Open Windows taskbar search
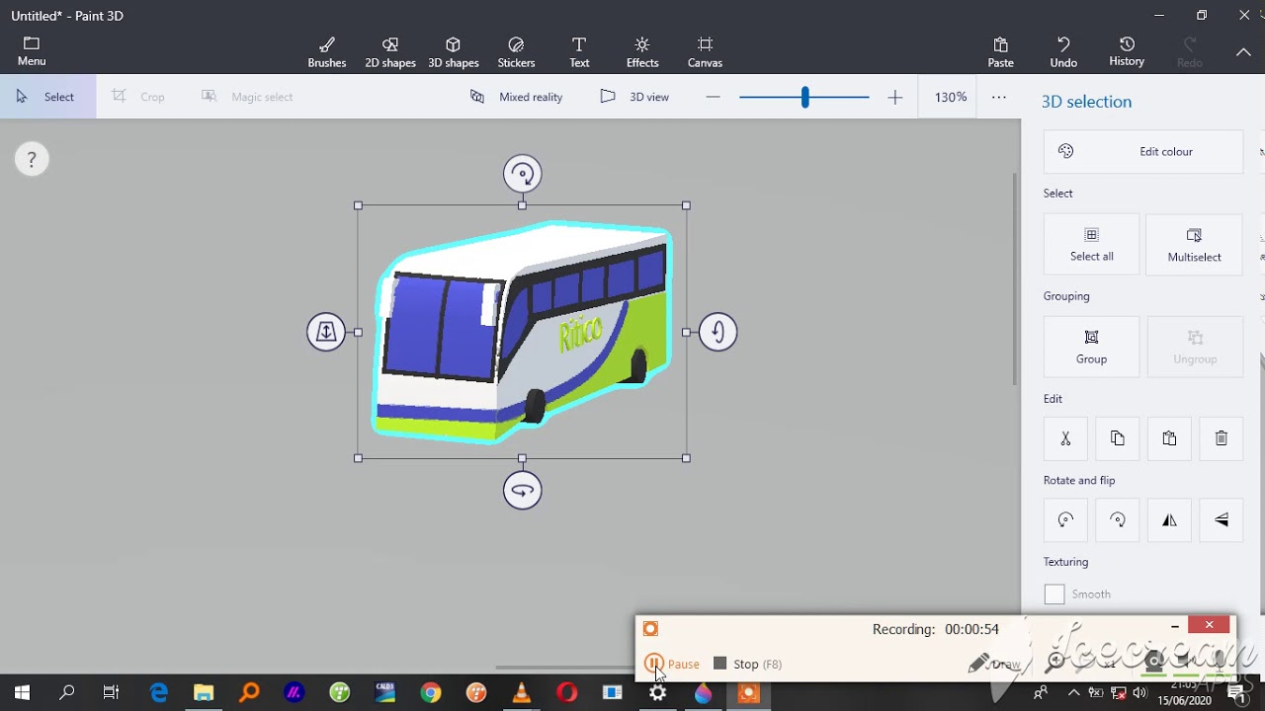This screenshot has width=1265, height=711. pos(67,693)
